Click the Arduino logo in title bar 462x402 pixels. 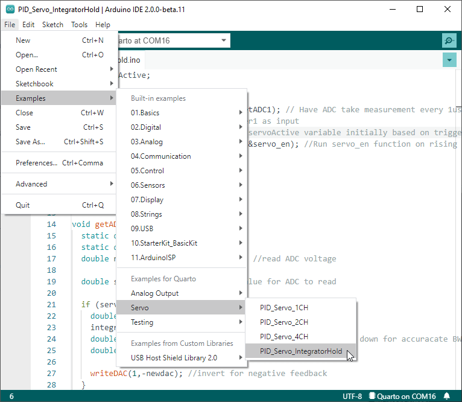(x=10, y=9)
